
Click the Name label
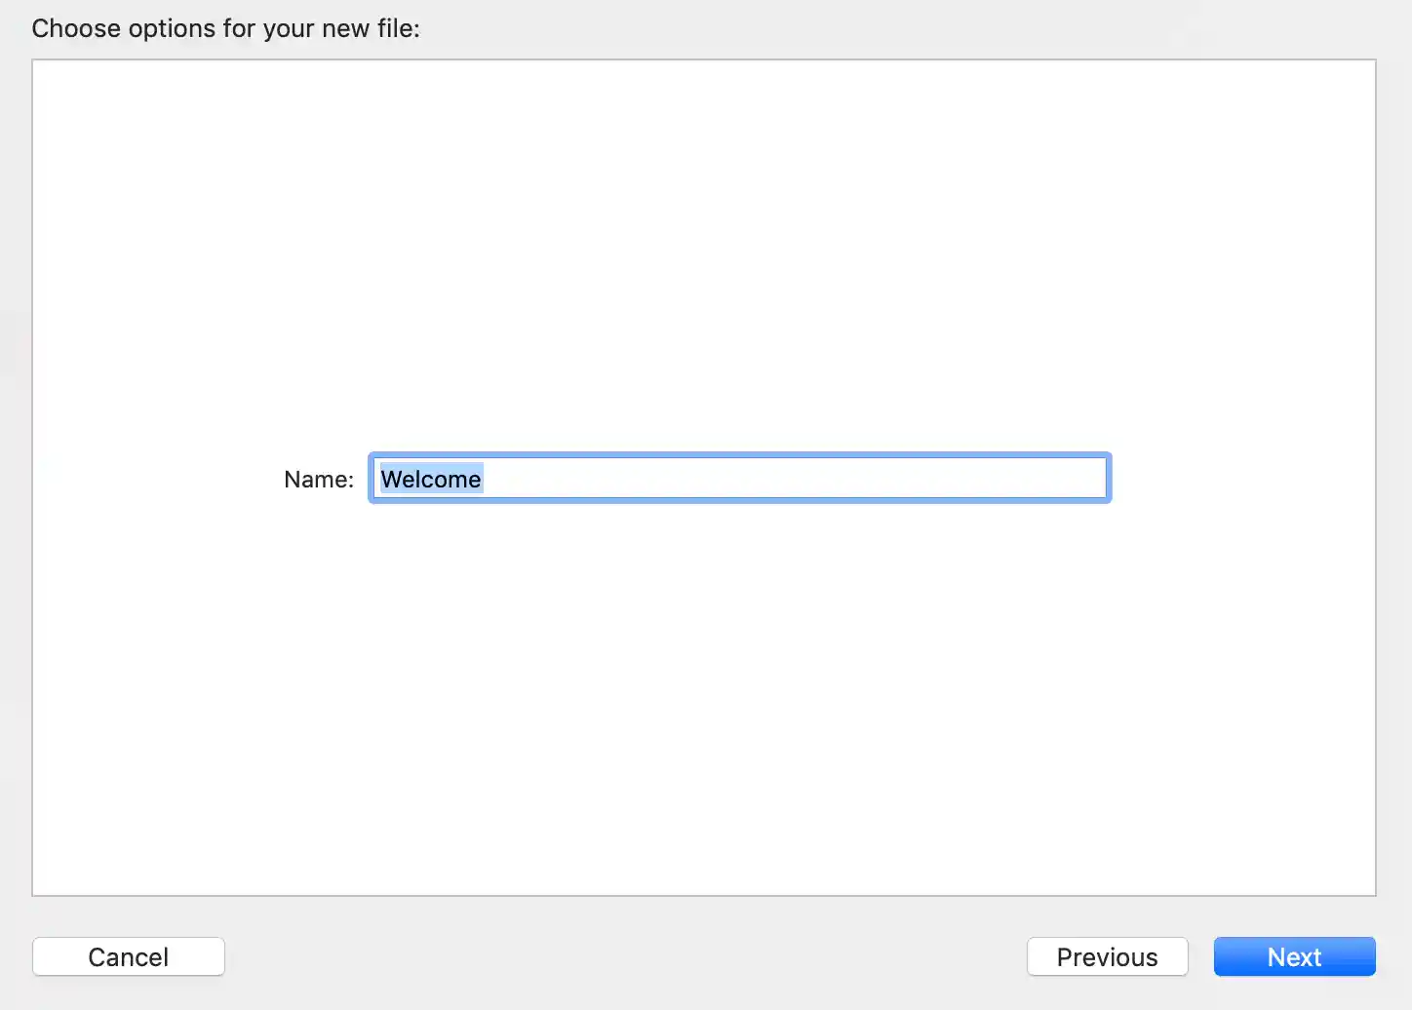click(318, 479)
